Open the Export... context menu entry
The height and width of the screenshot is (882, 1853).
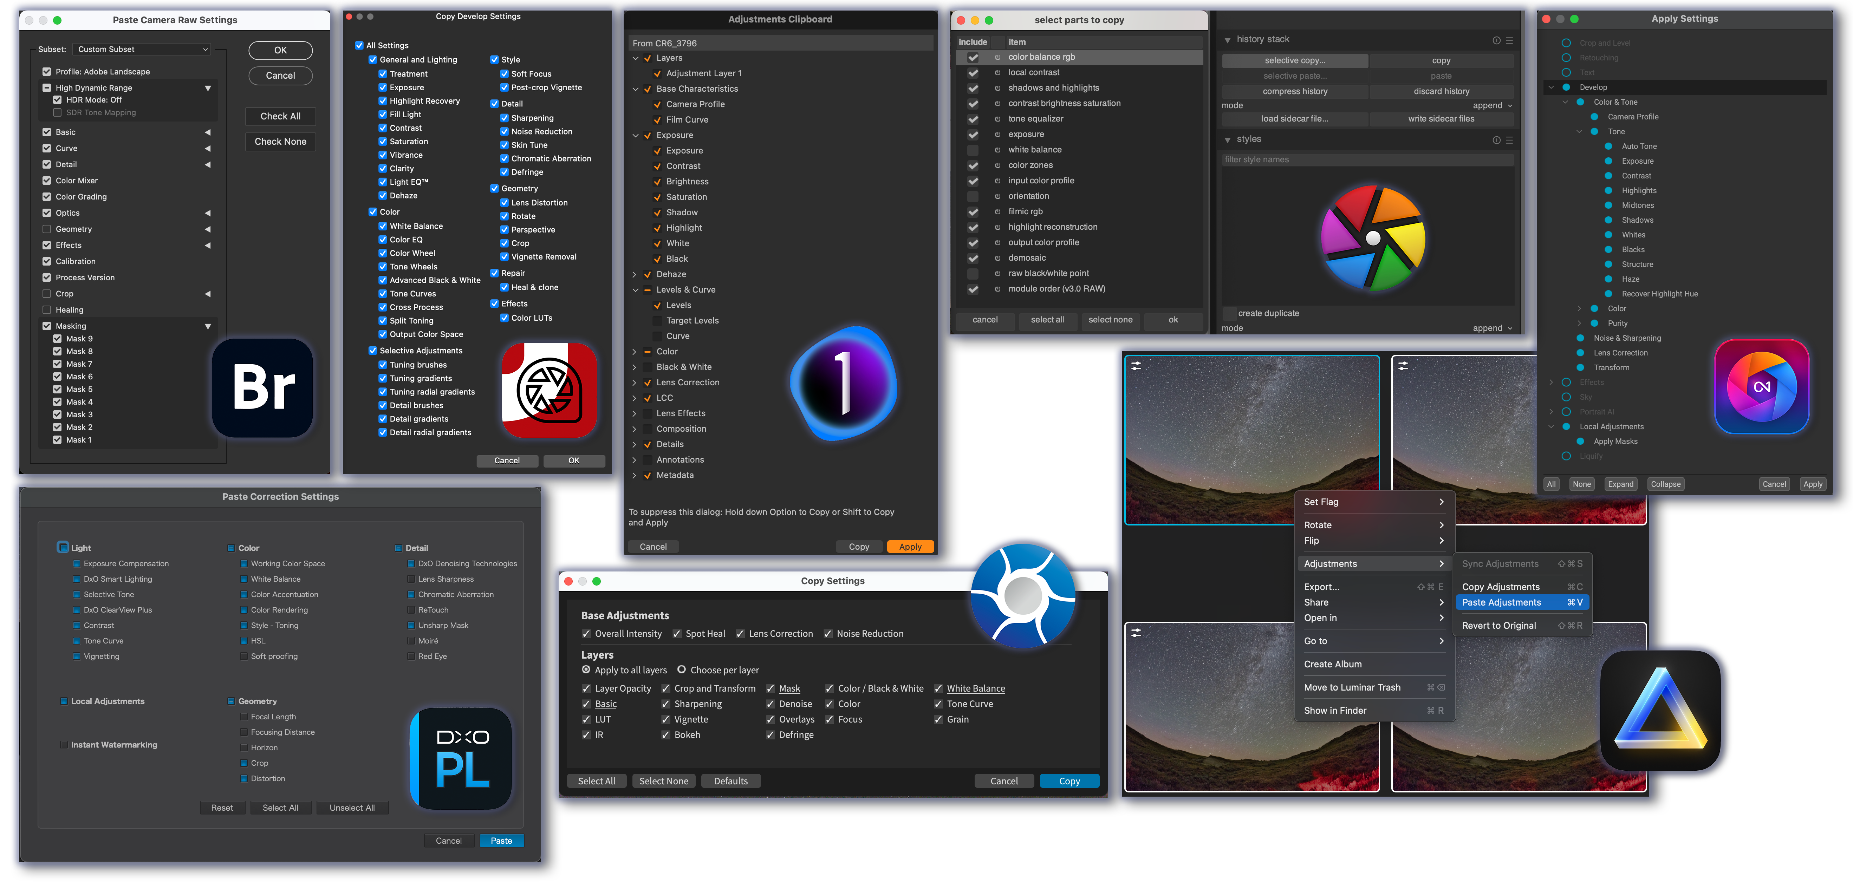1321,587
